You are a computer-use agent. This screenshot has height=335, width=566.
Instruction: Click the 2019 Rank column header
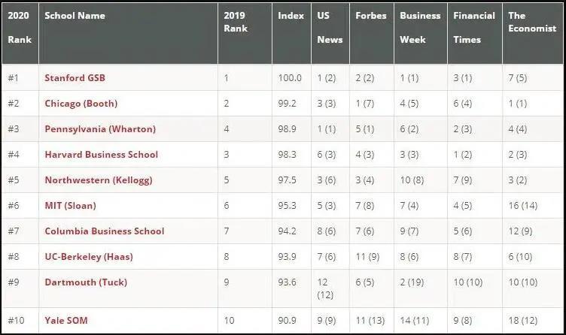point(236,22)
